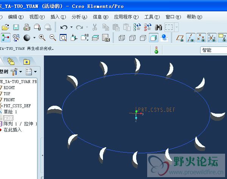
Task: Open Paste Special icon
Action: coord(127,27)
